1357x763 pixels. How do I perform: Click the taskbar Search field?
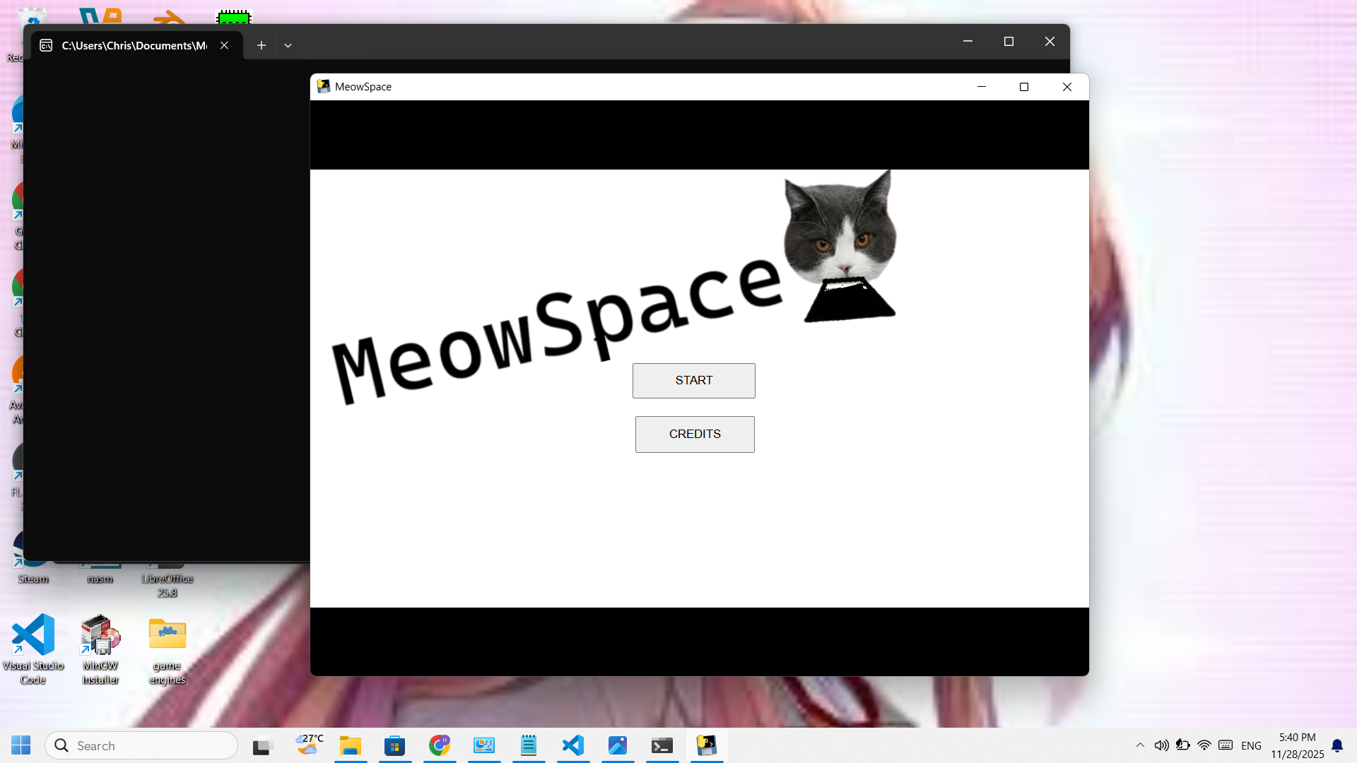141,745
